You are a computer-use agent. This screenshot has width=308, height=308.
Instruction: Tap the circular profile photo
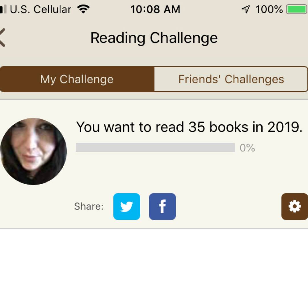pyautogui.click(x=33, y=151)
